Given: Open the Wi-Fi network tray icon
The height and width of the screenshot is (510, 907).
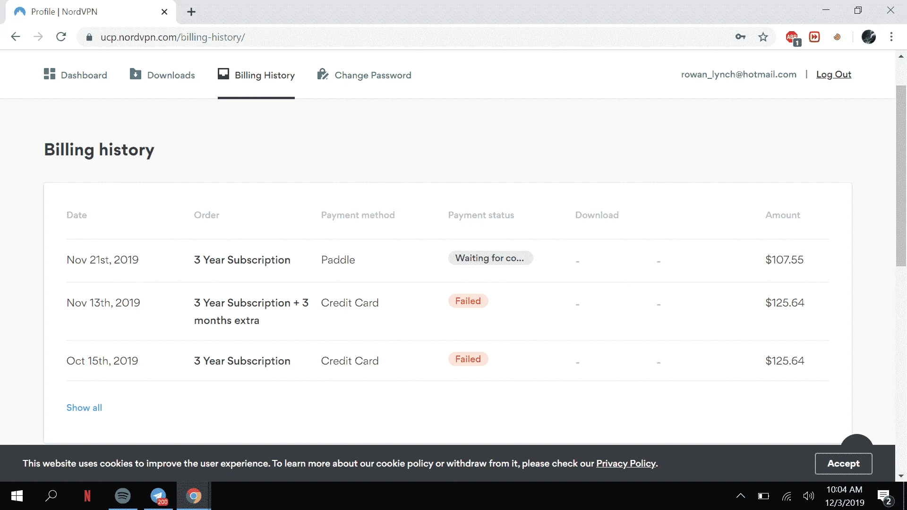Looking at the screenshot, I should [x=787, y=496].
